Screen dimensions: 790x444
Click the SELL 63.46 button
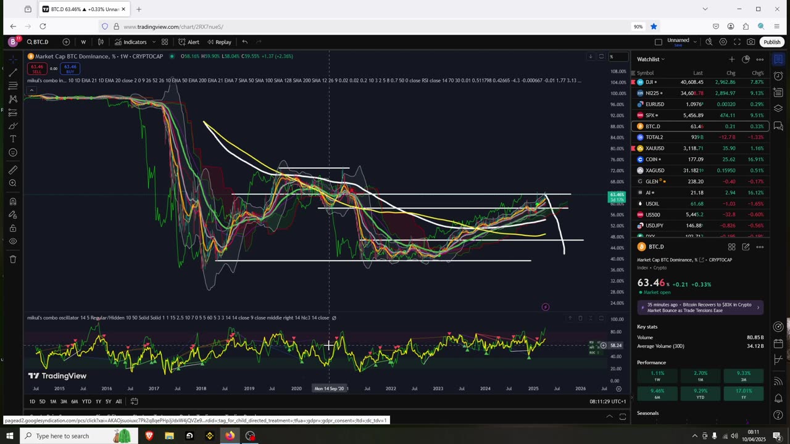coord(37,68)
